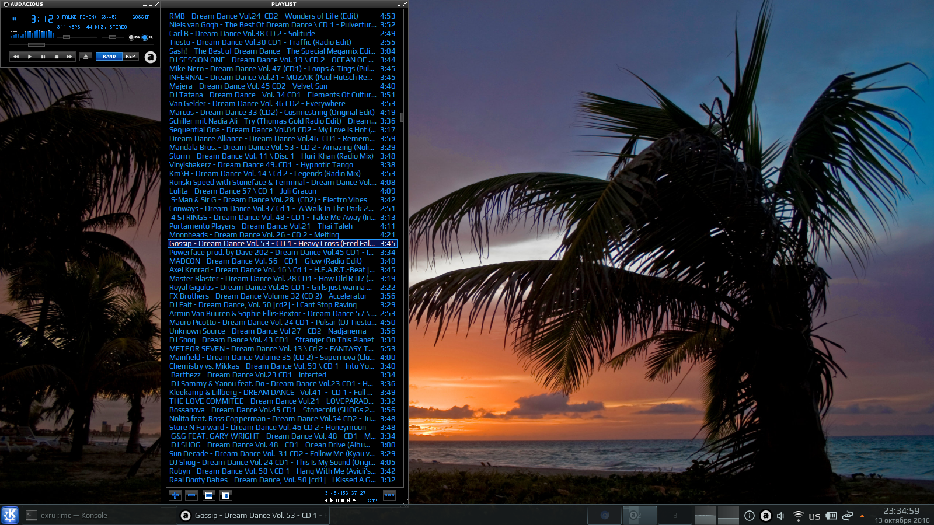
Task: Click the playlist Add (plus) button
Action: point(175,495)
